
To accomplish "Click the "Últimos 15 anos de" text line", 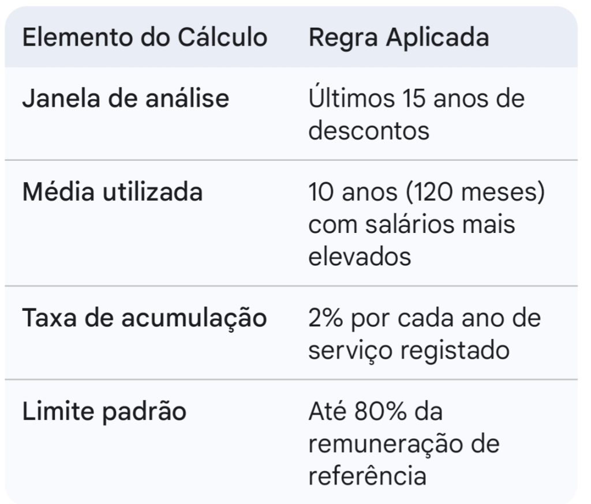I will 416,99.
